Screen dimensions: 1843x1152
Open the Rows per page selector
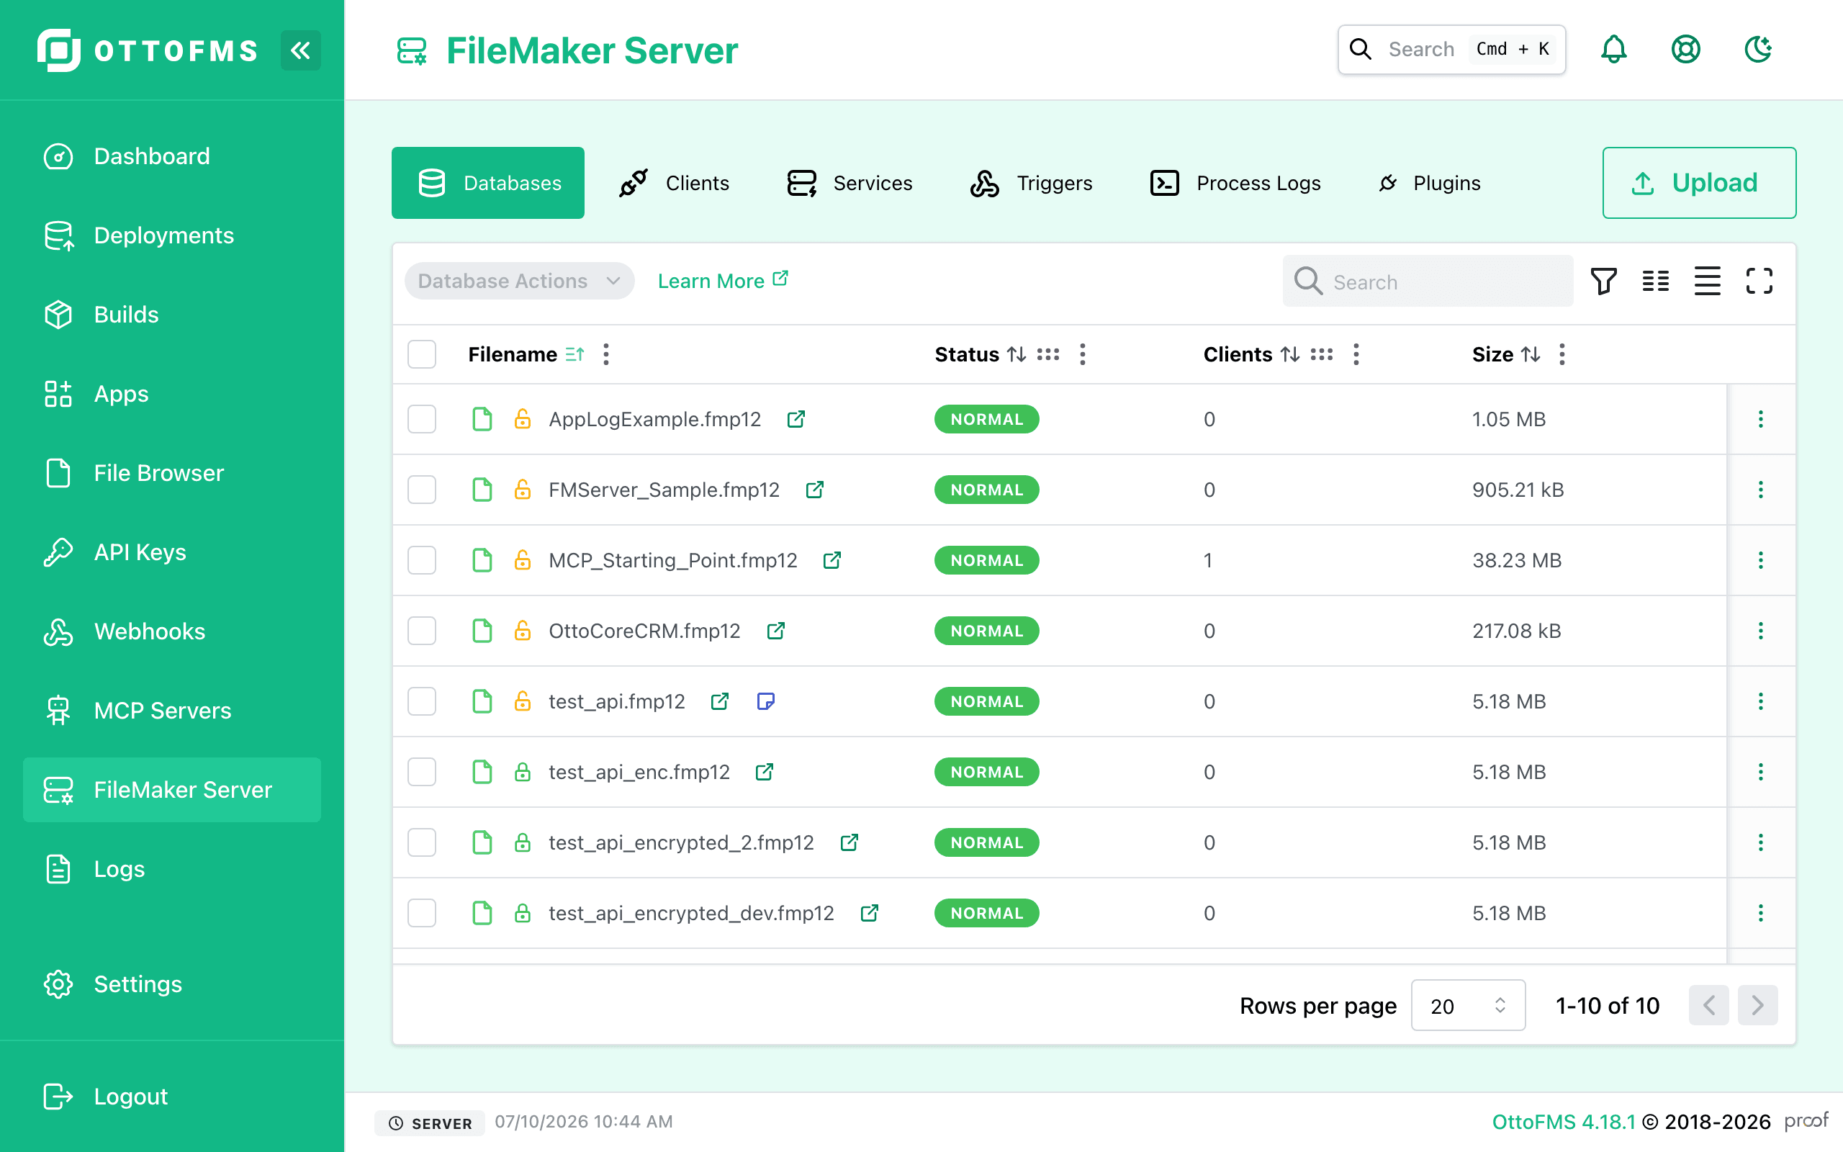coord(1467,1006)
